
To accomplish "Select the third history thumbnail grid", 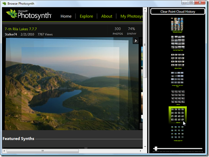I will (178, 61).
